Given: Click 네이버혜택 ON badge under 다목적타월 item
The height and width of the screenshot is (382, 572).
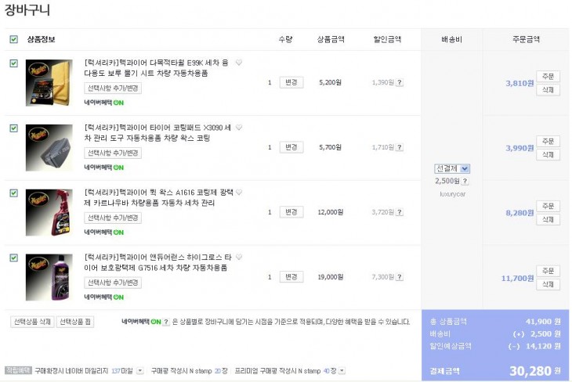Looking at the screenshot, I should point(104,103).
